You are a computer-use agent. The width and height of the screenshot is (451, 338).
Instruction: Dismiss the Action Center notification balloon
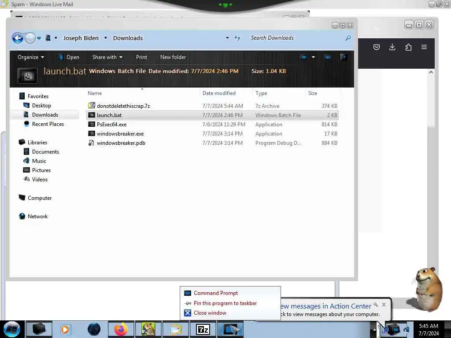pos(384,305)
